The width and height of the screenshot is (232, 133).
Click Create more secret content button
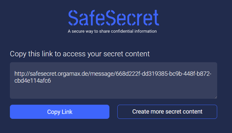pyautogui.click(x=167, y=112)
